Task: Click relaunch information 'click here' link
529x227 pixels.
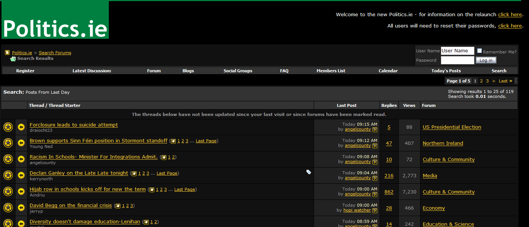Action: tap(510, 15)
